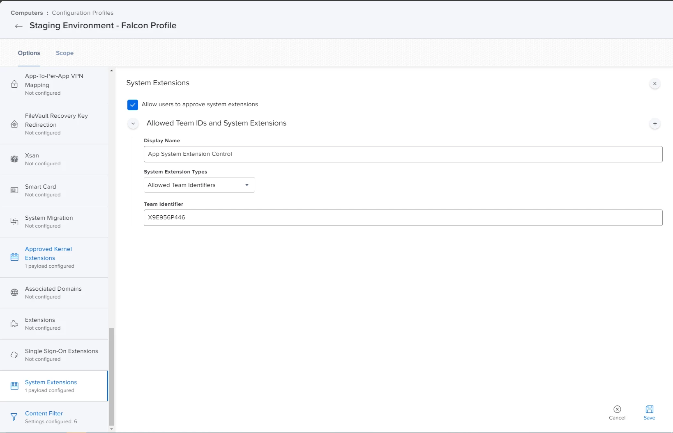
Task: Switch to the Scope tab
Action: click(65, 53)
